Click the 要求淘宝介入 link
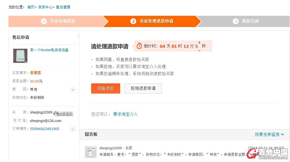Viewport: 290px width, 162px height. (125, 114)
